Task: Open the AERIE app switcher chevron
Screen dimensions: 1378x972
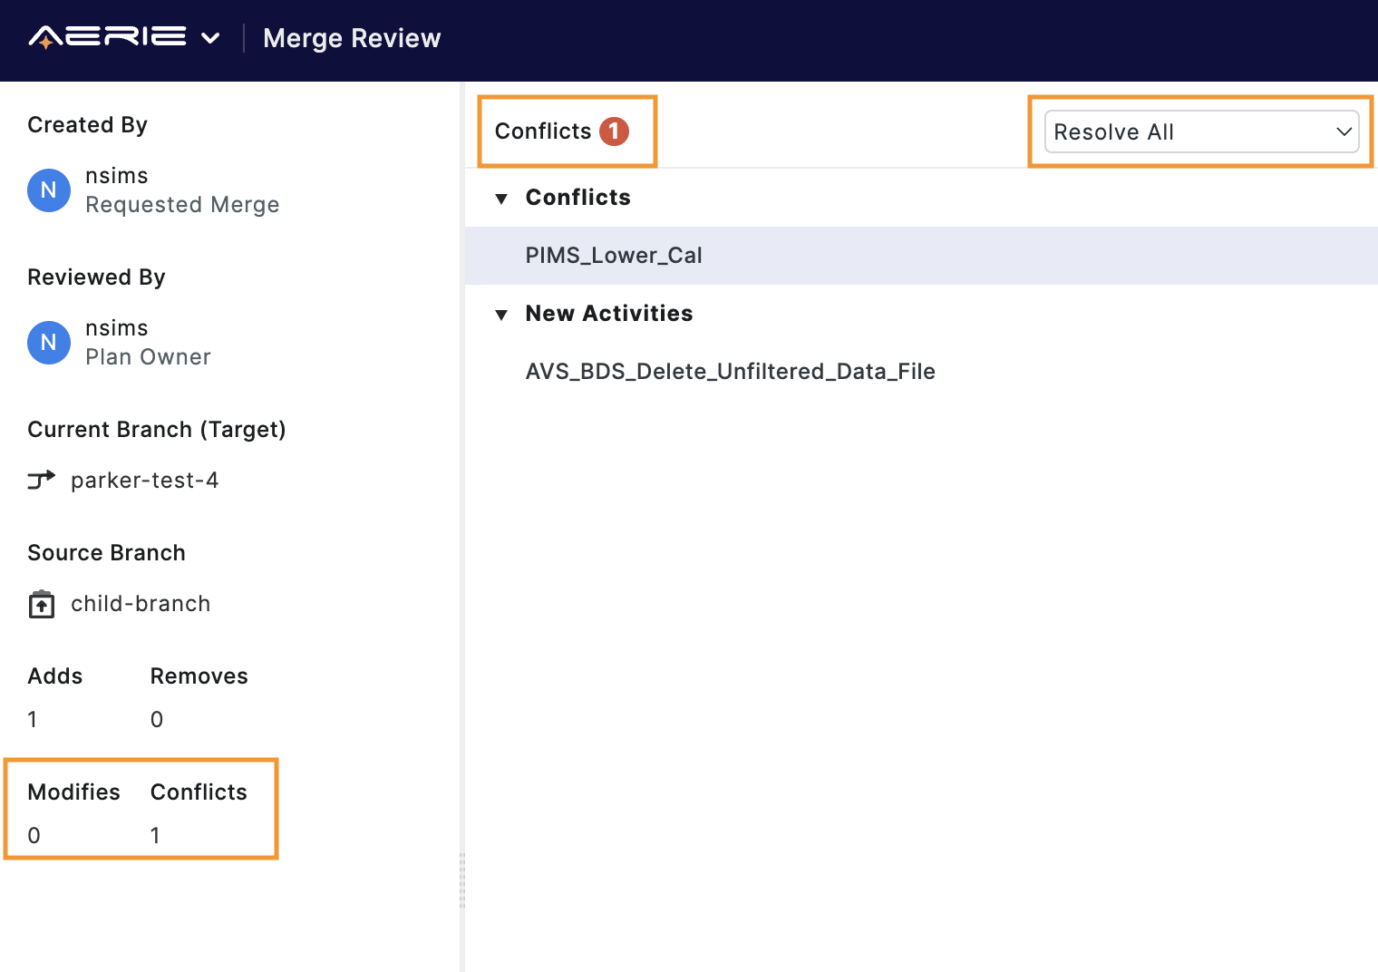Action: (x=210, y=40)
